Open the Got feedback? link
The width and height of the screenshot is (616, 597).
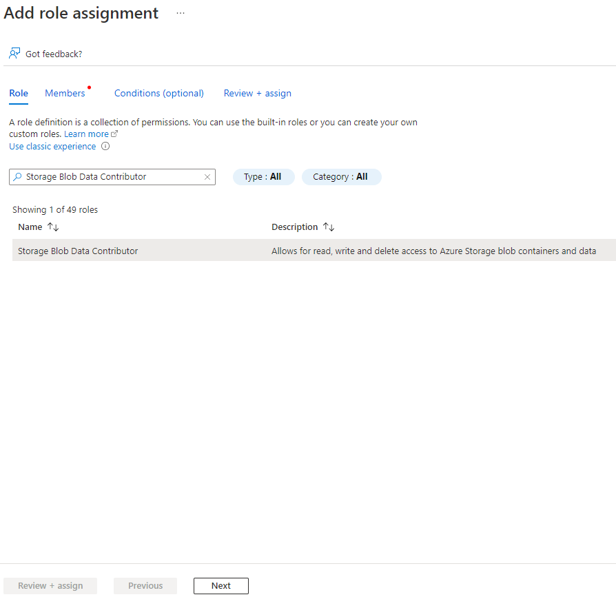click(54, 54)
